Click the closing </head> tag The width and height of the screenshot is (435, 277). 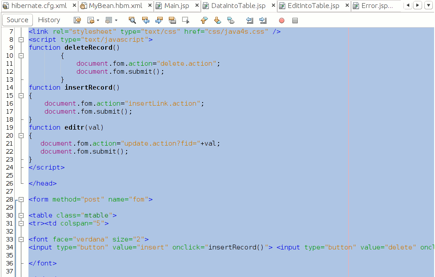(x=43, y=184)
